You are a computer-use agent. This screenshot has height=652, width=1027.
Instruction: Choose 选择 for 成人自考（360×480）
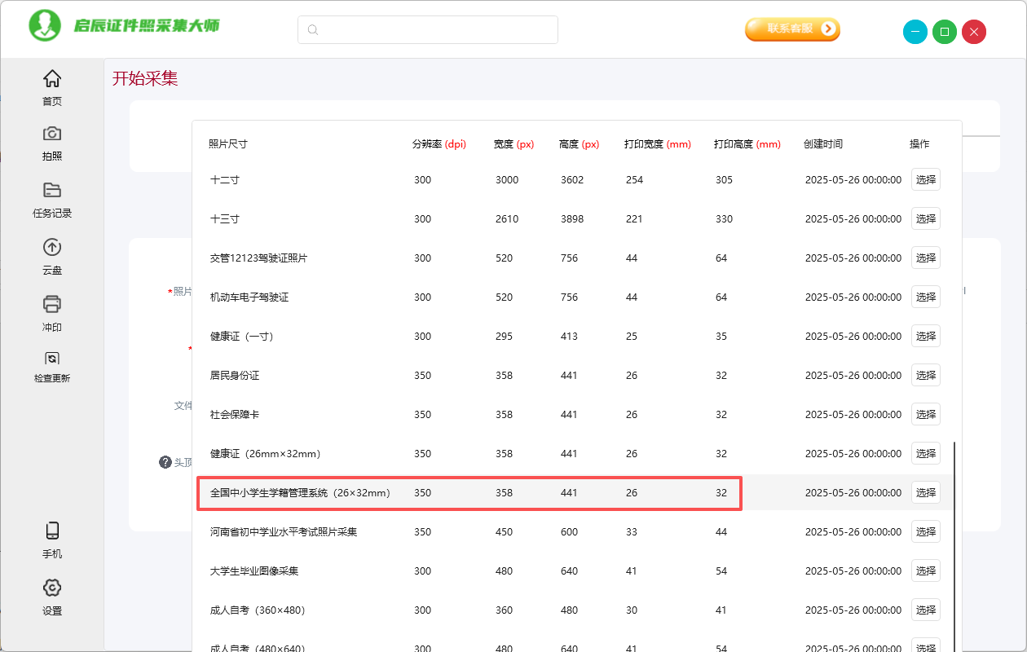(x=926, y=610)
